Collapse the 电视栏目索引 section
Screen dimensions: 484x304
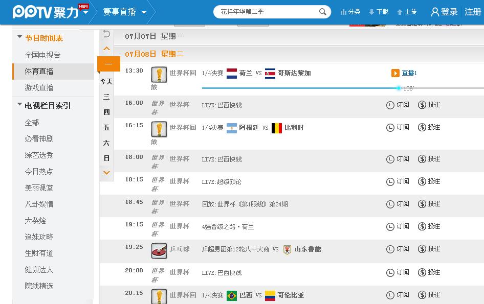20,104
